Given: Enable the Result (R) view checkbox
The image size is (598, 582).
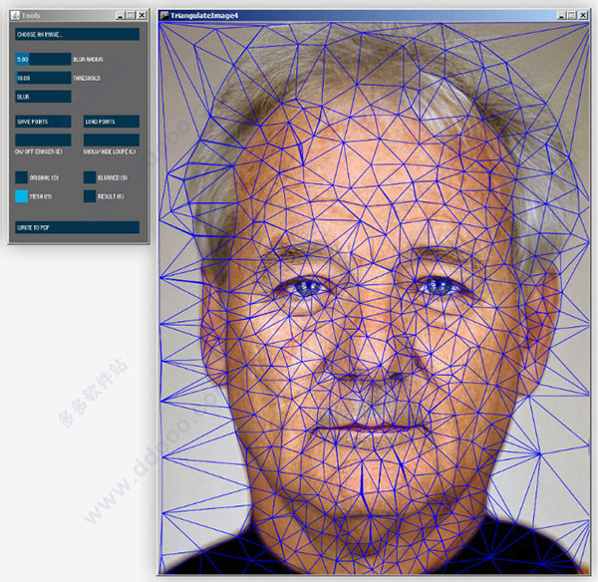Looking at the screenshot, I should tap(90, 196).
